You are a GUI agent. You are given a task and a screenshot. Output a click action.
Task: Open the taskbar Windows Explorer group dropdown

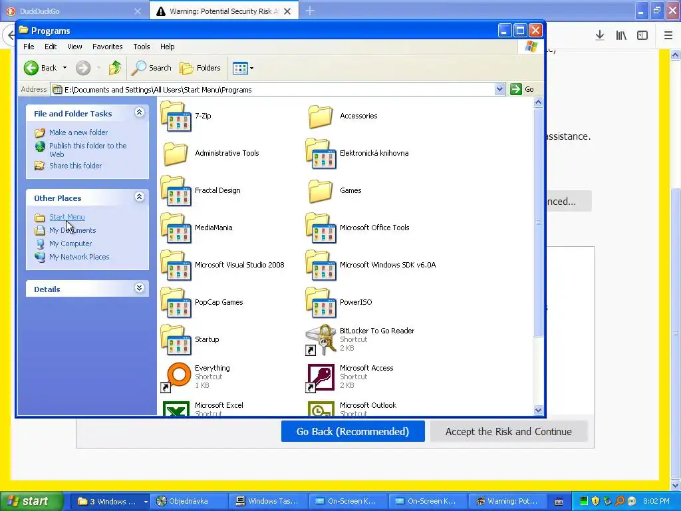coord(146,502)
